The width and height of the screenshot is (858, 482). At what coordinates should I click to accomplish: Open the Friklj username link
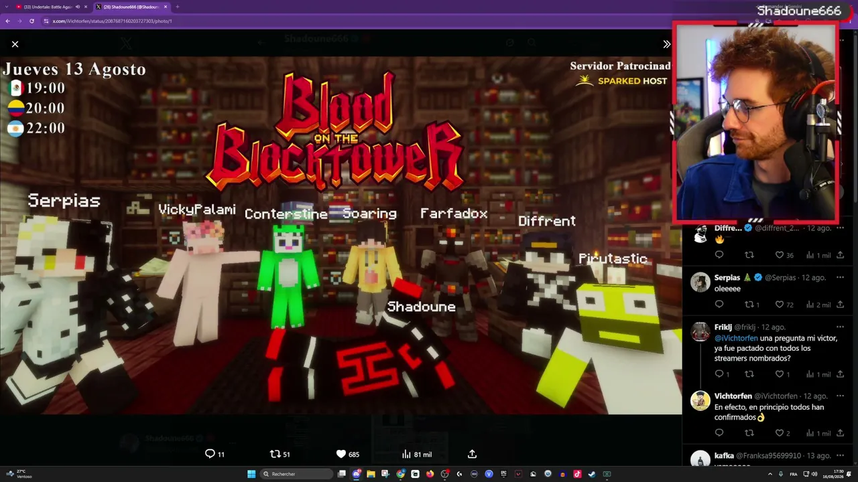723,327
